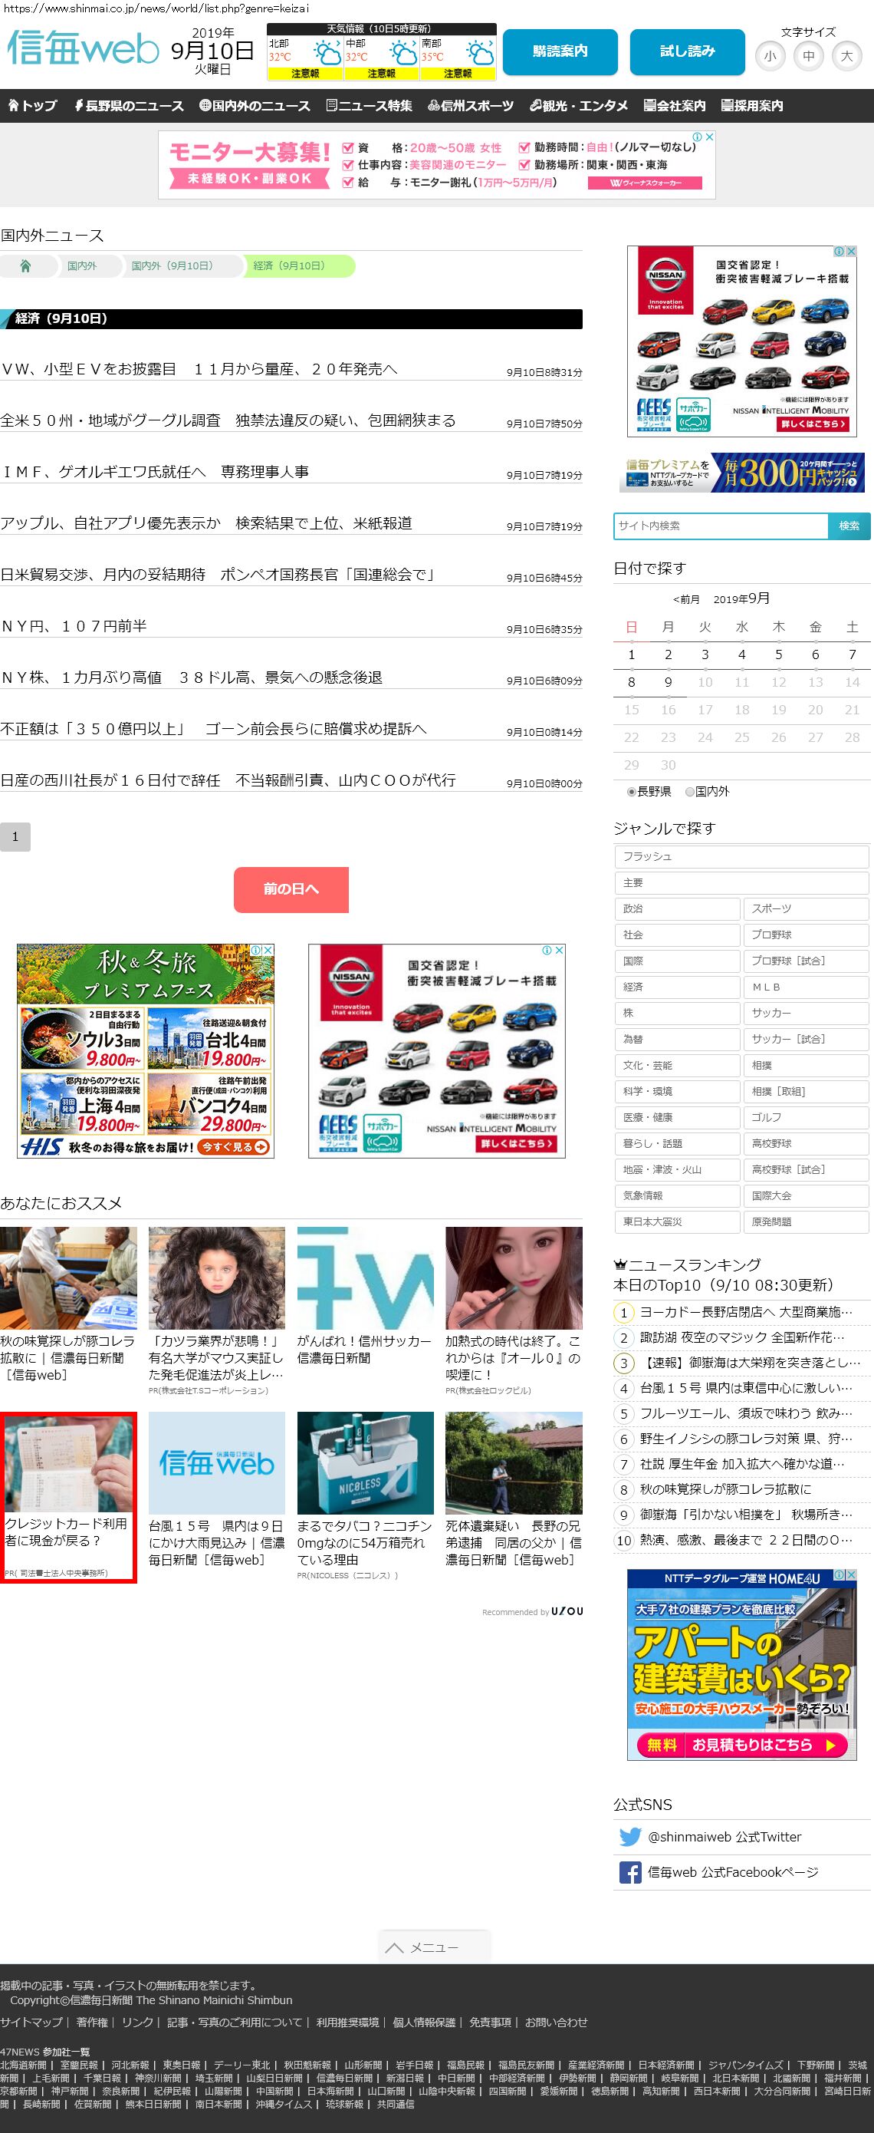
Task: Open お問い合わせ footer link
Action: 556,2021
